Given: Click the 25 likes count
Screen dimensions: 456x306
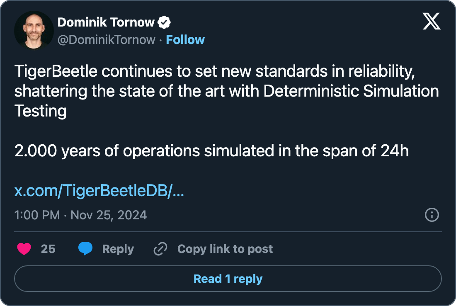Looking at the screenshot, I should click(48, 249).
